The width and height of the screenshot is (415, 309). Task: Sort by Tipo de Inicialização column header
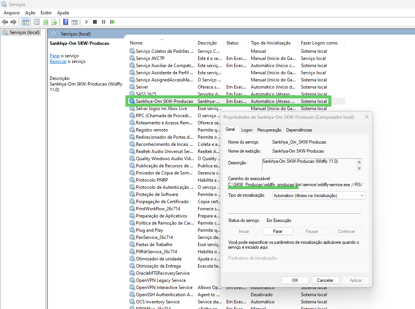(274, 43)
